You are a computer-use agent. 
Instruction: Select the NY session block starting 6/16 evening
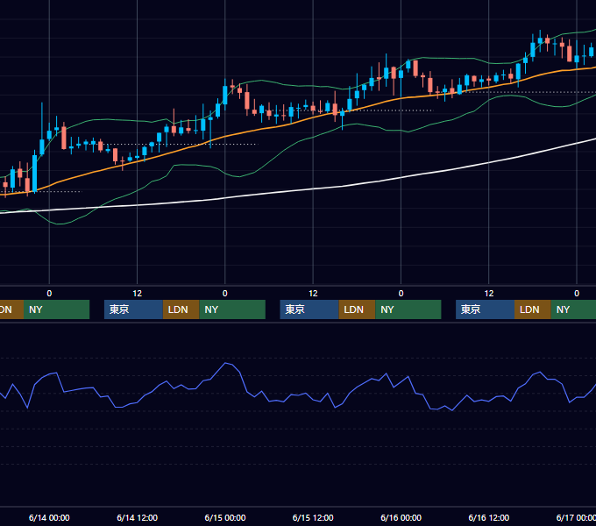click(573, 309)
